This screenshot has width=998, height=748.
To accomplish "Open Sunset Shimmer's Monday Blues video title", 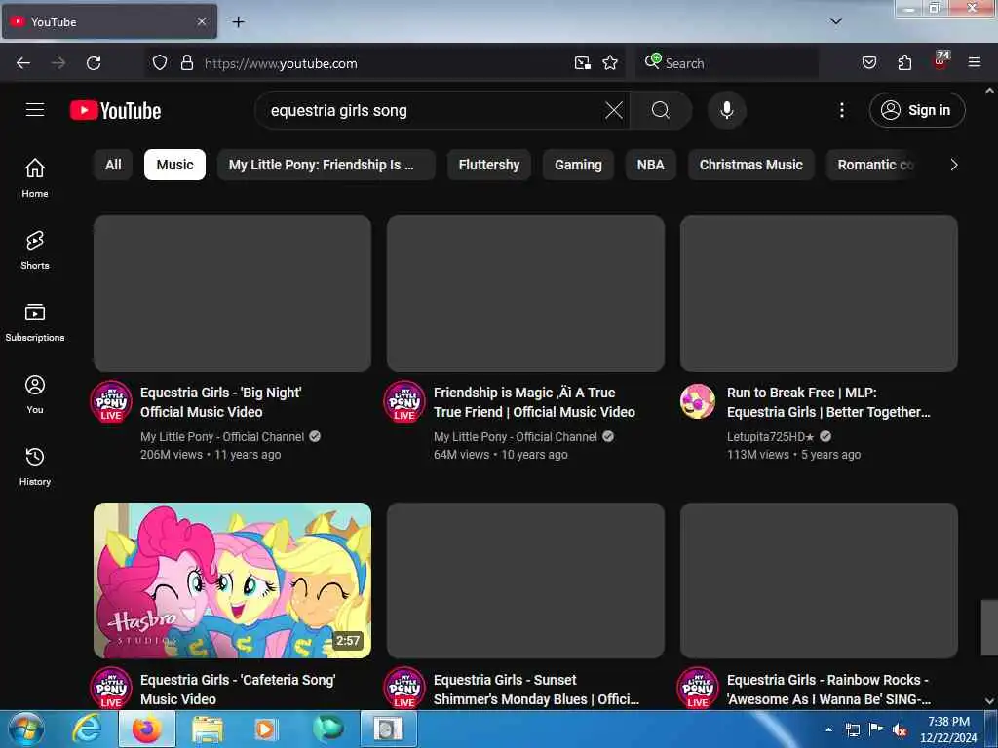I will (x=536, y=690).
